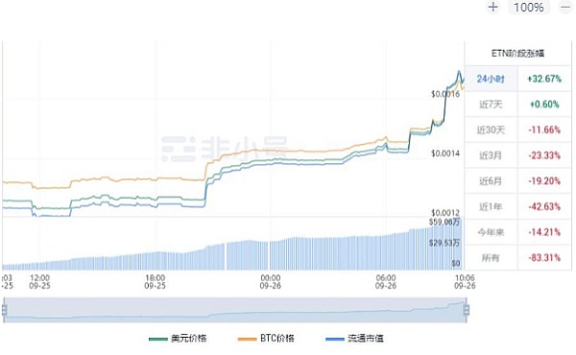The width and height of the screenshot is (576, 355).
Task: Click the zoom in plus icon
Action: coord(493,7)
